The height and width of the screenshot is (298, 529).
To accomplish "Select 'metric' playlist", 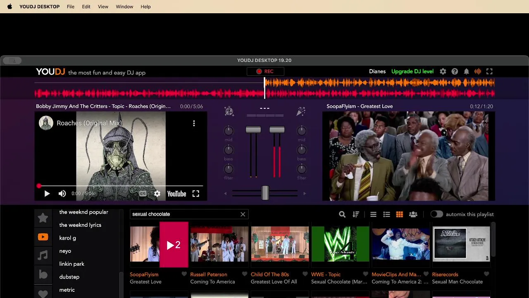I will 67,290.
